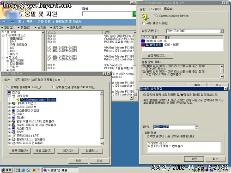The image size is (231, 173).
Task: Collapse 하드웨어 리소스 in system info tree
Action: coord(3,36)
